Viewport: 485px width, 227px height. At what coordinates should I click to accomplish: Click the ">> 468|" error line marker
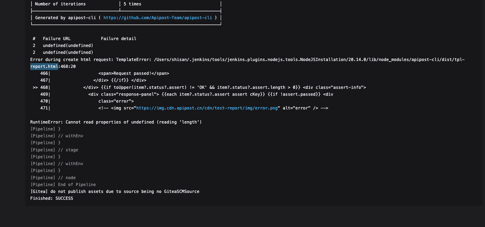(x=41, y=87)
